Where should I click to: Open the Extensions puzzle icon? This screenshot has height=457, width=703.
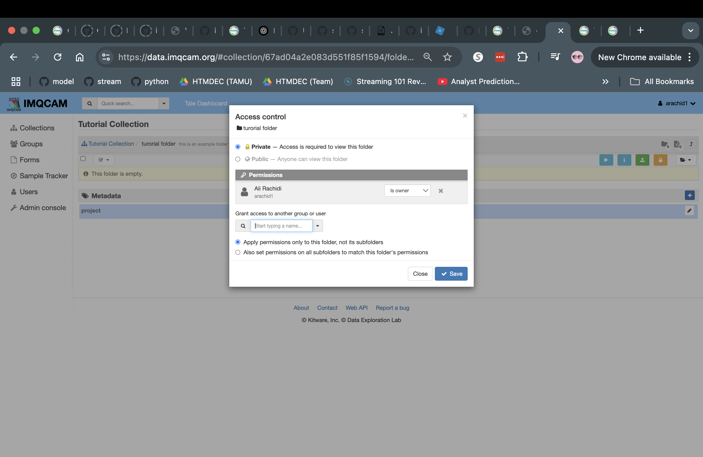point(522,57)
